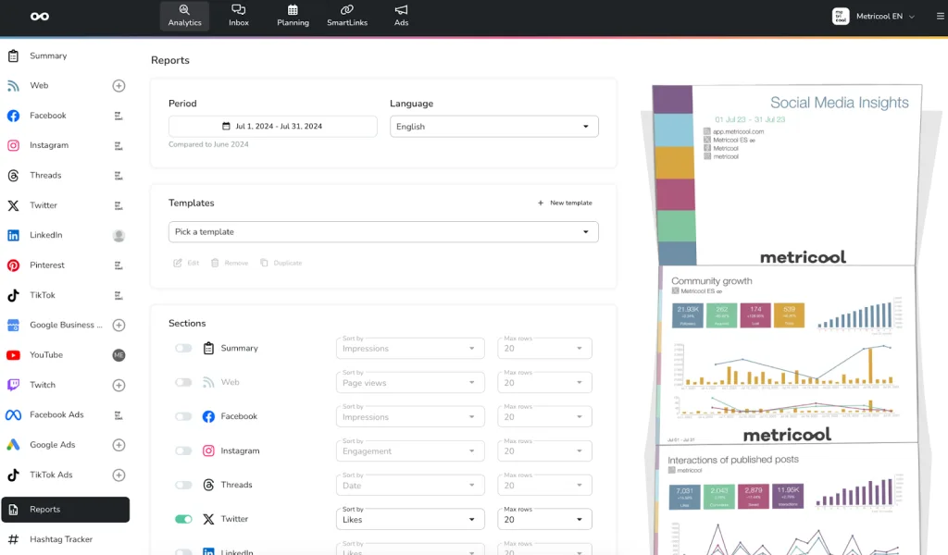This screenshot has width=948, height=555.
Task: Click the Twitter X icon in sidebar
Action: 13,205
